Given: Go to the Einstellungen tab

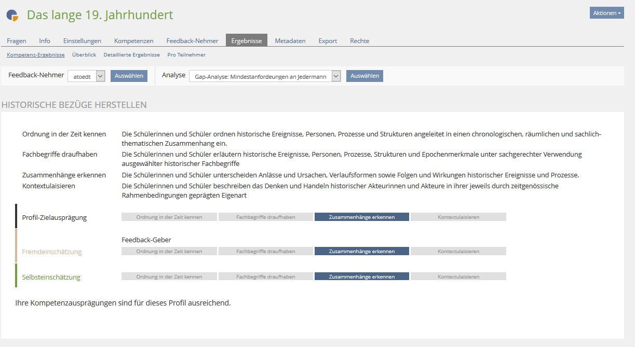Looking at the screenshot, I should click(82, 41).
